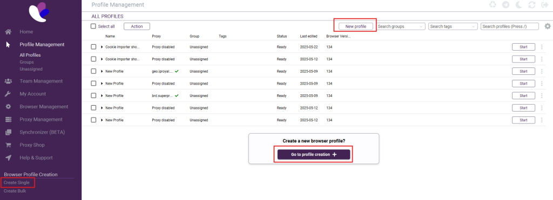This screenshot has width=553, height=200.
Task: Click the Home house icon in sidebar
Action: [9, 32]
